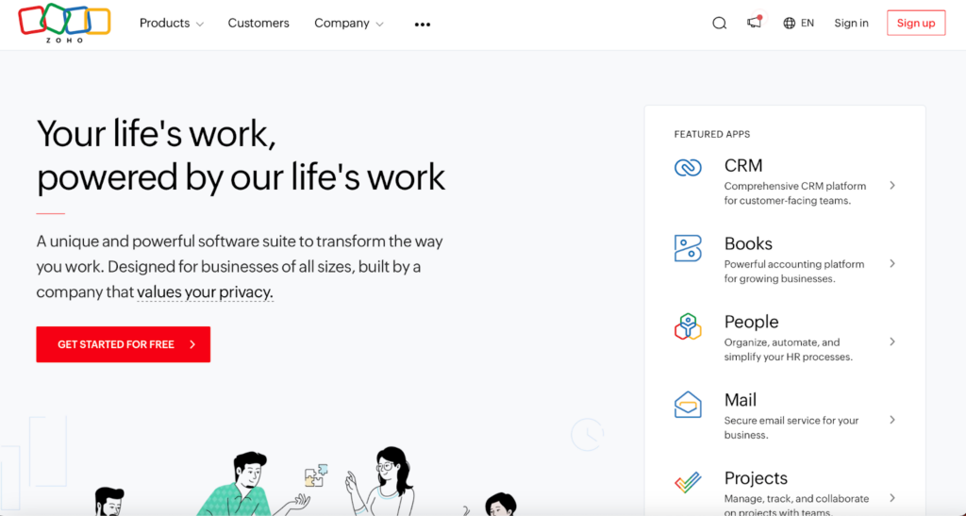Click the Books heading in Featured Apps
Image resolution: width=966 pixels, height=516 pixels.
tap(748, 243)
